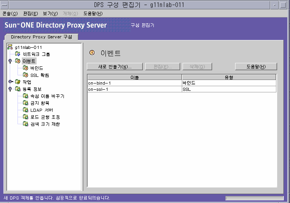290x203 pixels.
Task: Click the 등록 정보 folder icon
Action: [x=18, y=89]
